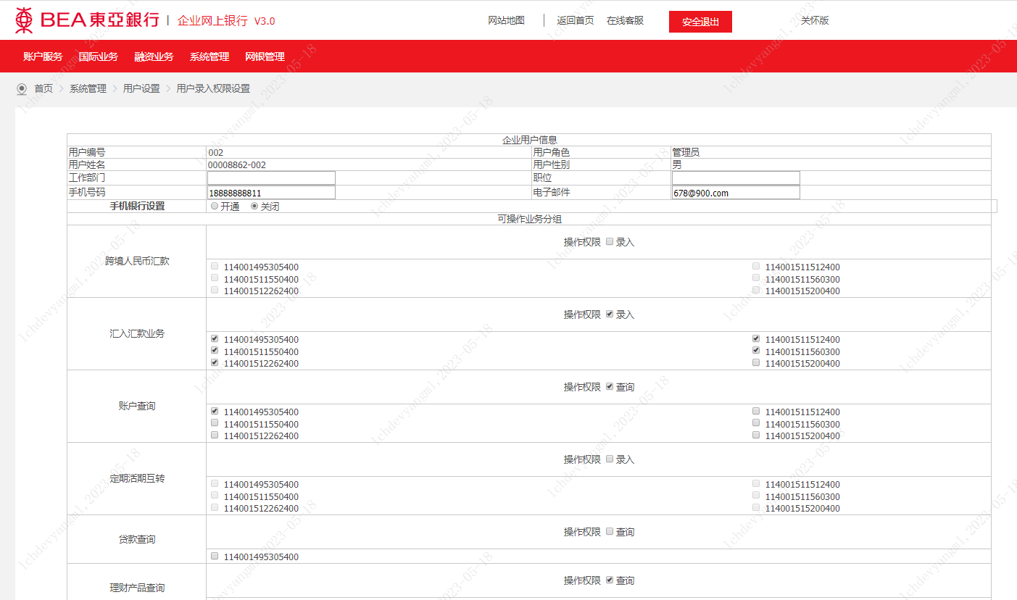Open the 网银管理 menu

tap(265, 57)
